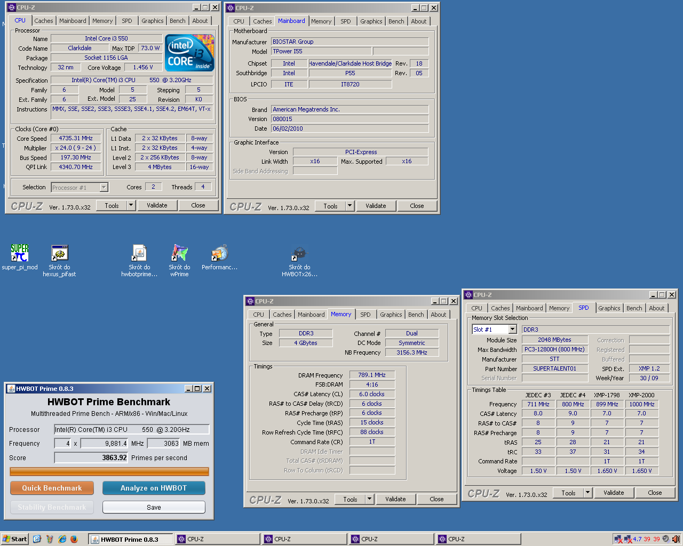Click Close button in CPU-Z Mainboard window

point(417,206)
